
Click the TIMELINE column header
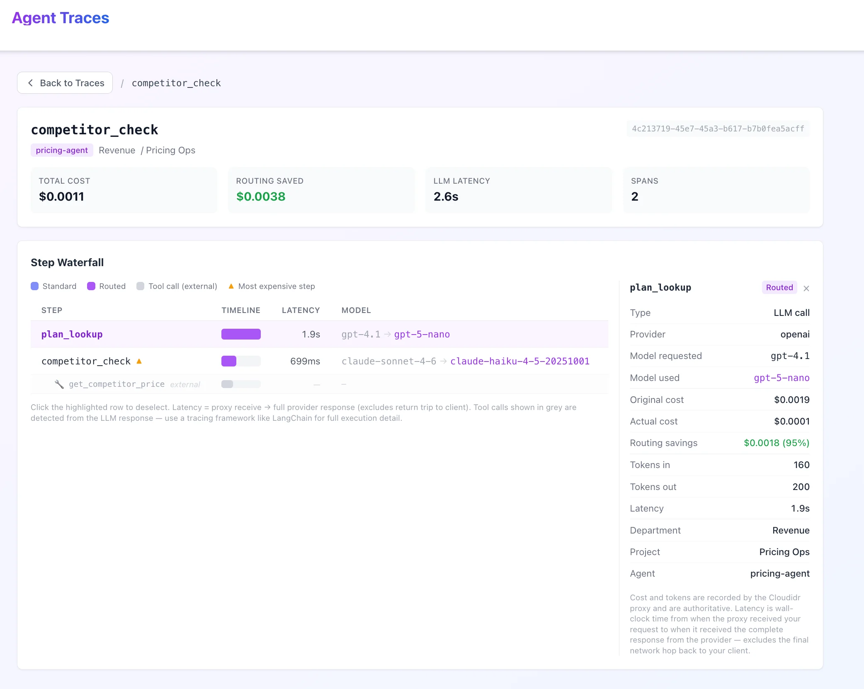coord(241,310)
